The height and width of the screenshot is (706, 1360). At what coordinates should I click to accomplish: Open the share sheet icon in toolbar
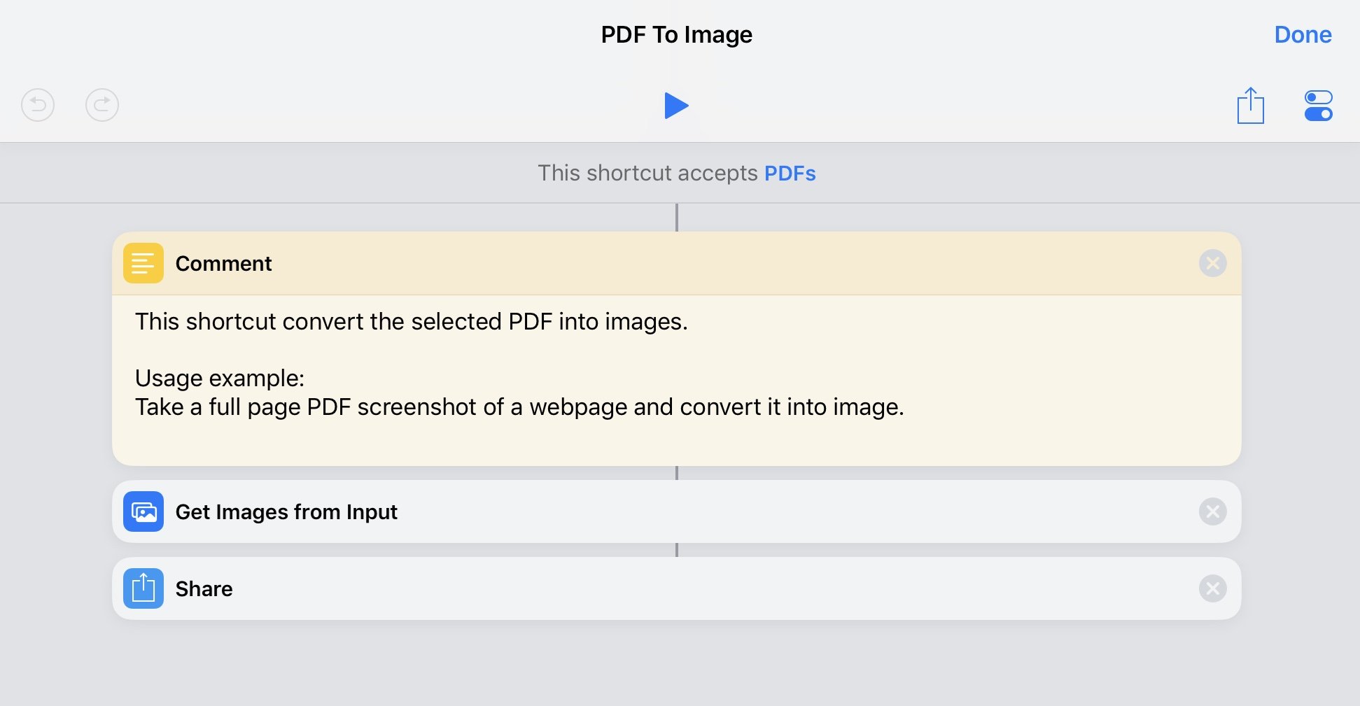coord(1250,106)
